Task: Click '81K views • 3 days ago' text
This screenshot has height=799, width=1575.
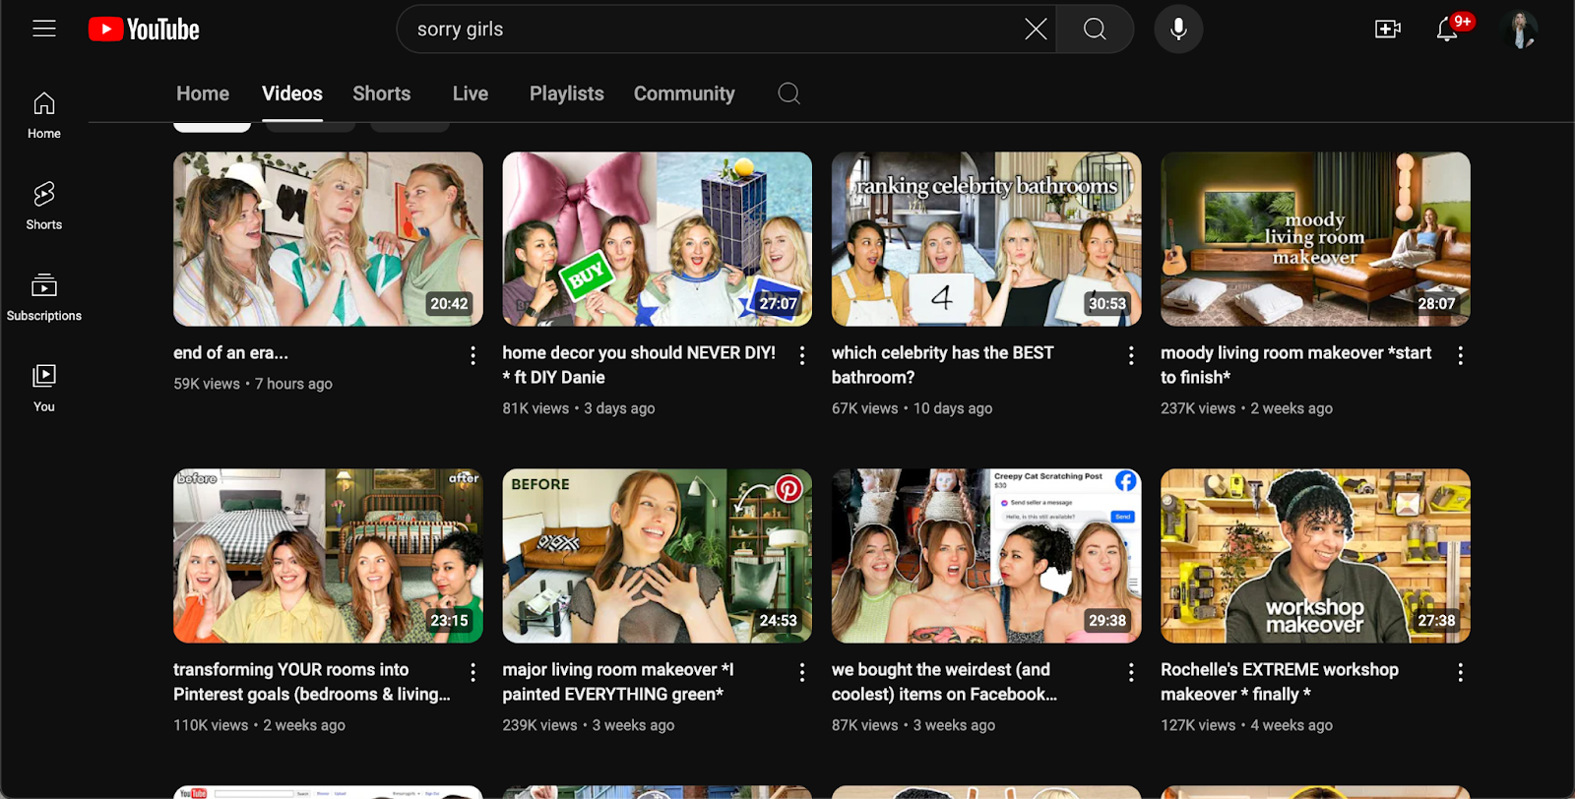Action: tap(579, 408)
